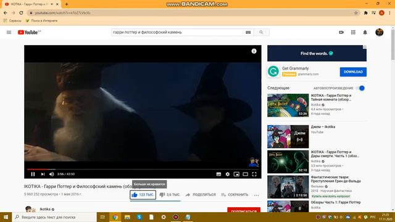Download Grammarly from the ad
Viewport: 395px width, 222px height.
coord(353,72)
